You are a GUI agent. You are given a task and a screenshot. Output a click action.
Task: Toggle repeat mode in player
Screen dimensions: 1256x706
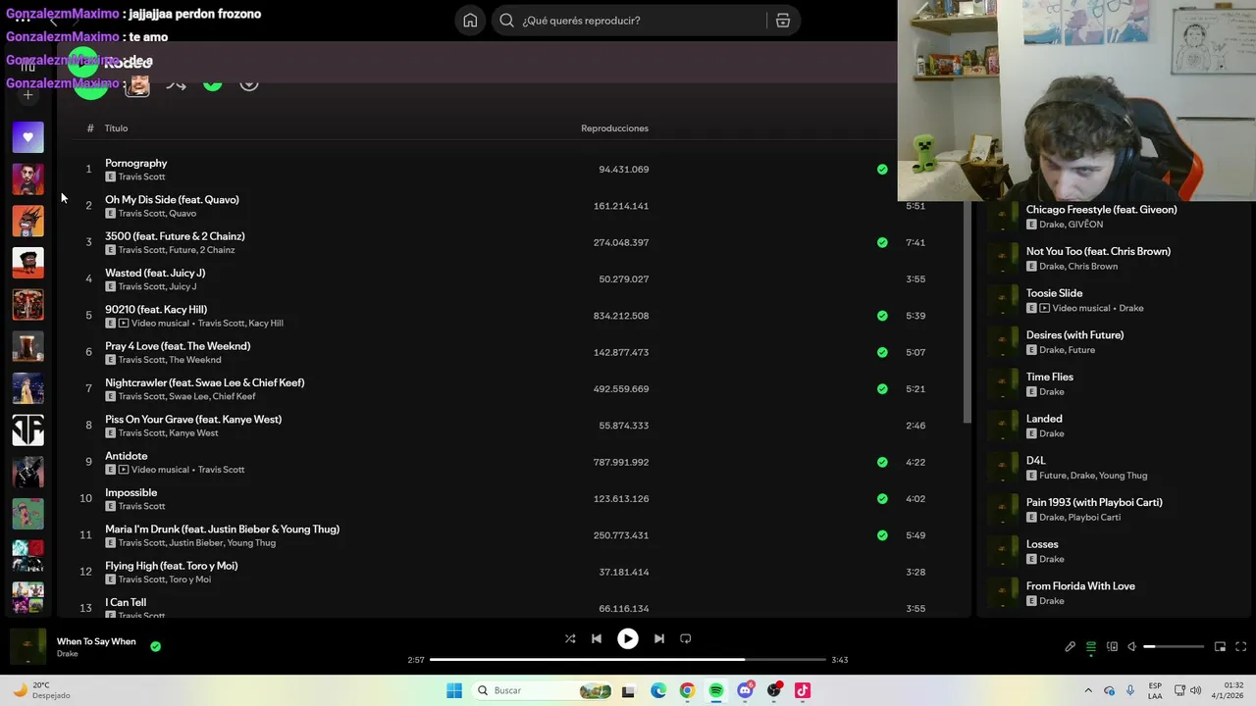(x=686, y=638)
